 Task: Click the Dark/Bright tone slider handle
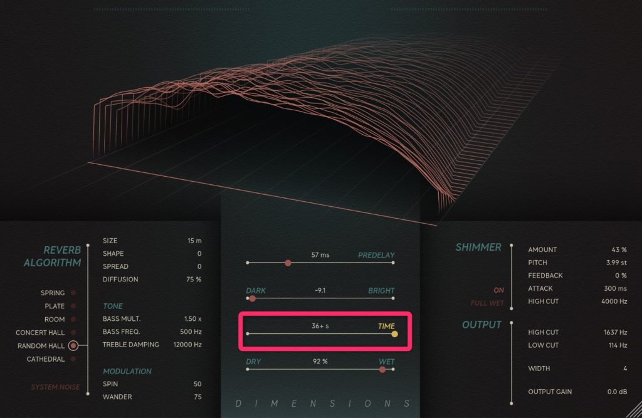point(252,299)
